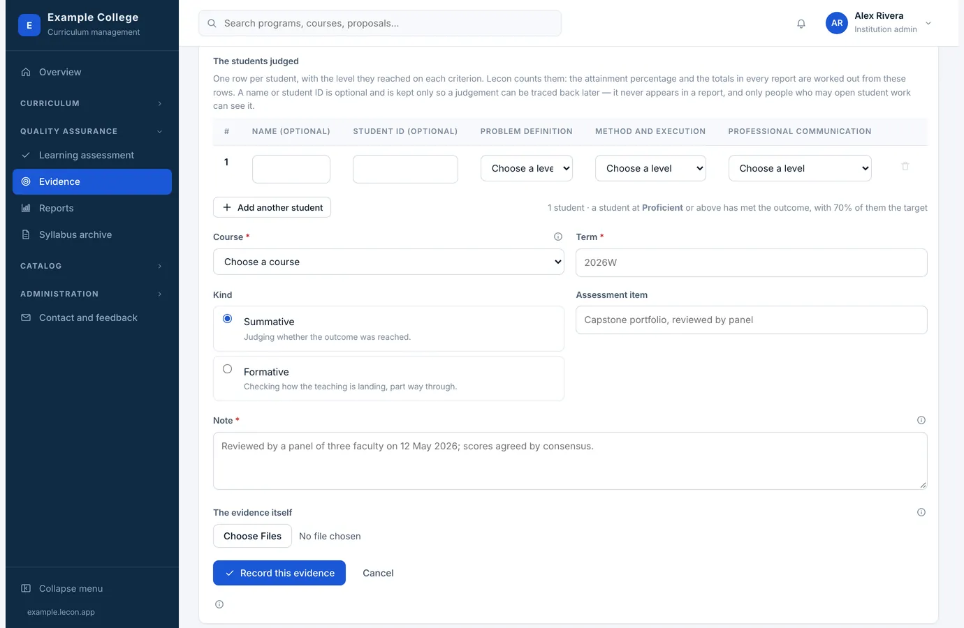
Task: Click the Assessment item input field
Action: 752,320
